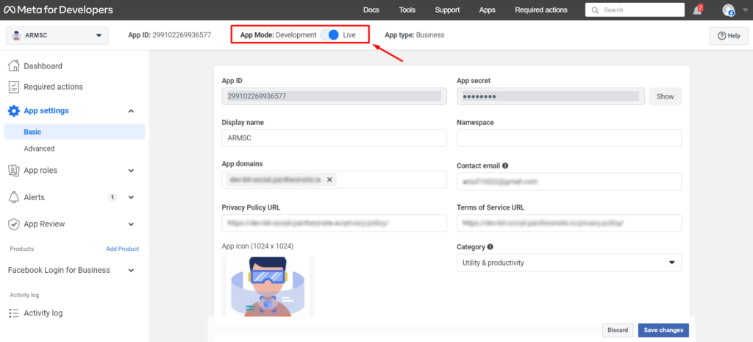Show the App secret
Image resolution: width=753 pixels, height=342 pixels.
tap(665, 96)
